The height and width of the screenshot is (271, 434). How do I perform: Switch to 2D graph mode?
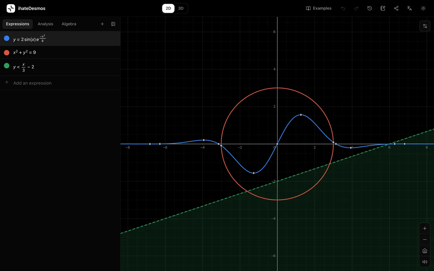pyautogui.click(x=168, y=8)
